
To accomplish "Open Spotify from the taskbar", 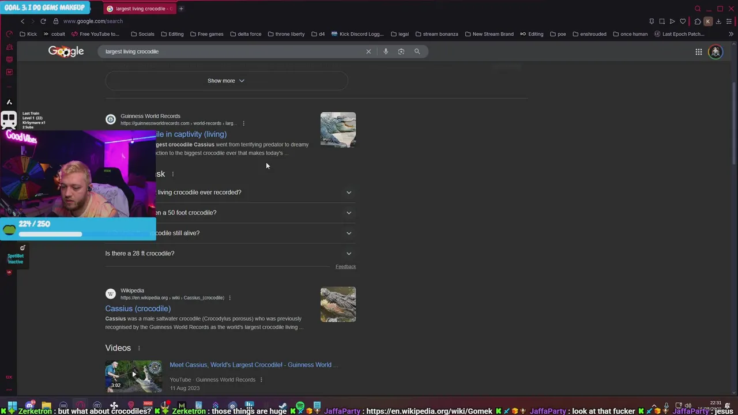I will coord(300,406).
